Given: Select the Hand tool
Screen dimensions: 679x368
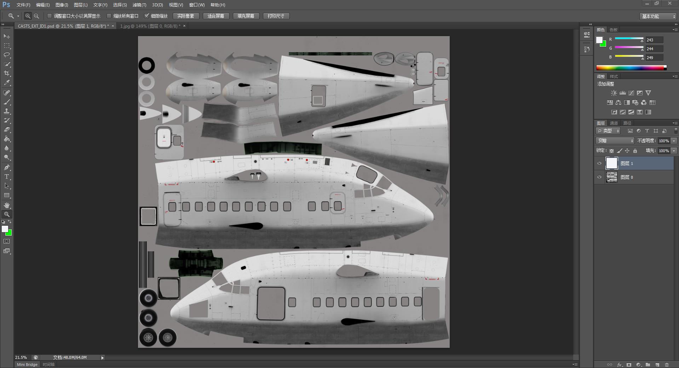Looking at the screenshot, I should click(7, 205).
